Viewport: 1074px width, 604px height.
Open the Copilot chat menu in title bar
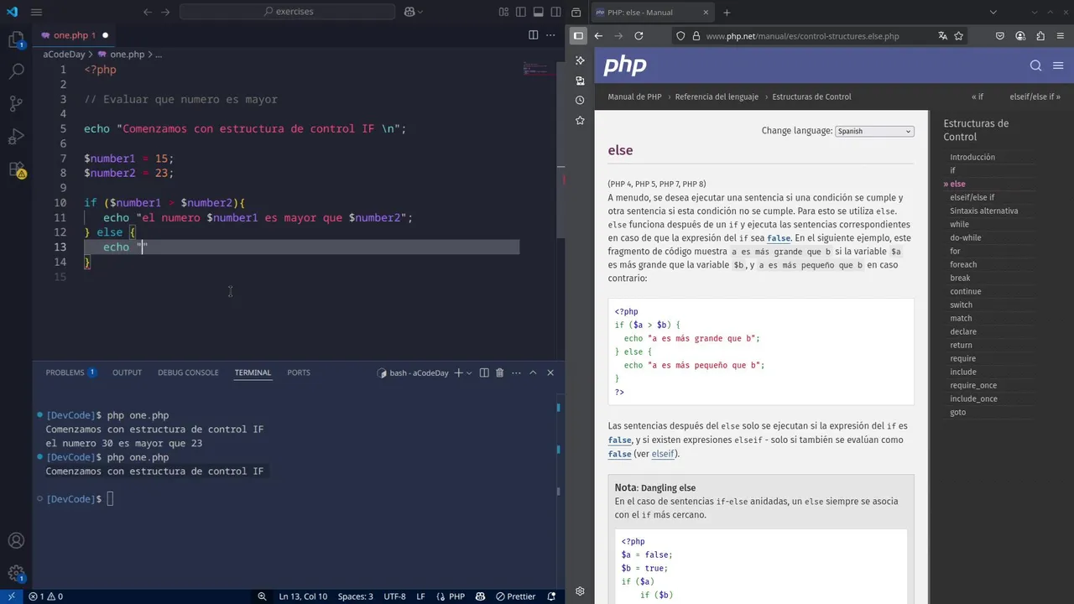(x=414, y=12)
